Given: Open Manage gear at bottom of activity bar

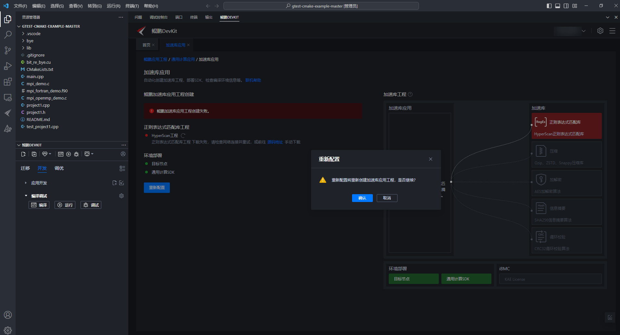Looking at the screenshot, I should click(8, 330).
